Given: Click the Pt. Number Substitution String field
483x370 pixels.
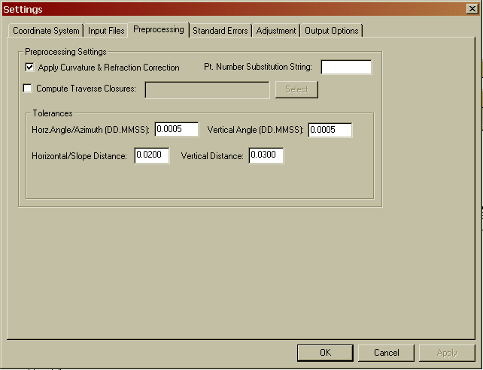Looking at the screenshot, I should tap(346, 67).
